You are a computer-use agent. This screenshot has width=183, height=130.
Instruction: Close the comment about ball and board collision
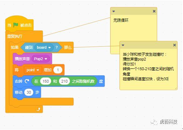coord(175,45)
